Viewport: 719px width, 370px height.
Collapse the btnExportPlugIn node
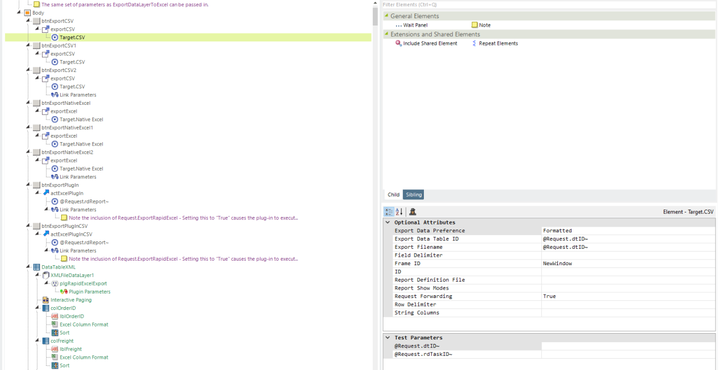[29, 185]
